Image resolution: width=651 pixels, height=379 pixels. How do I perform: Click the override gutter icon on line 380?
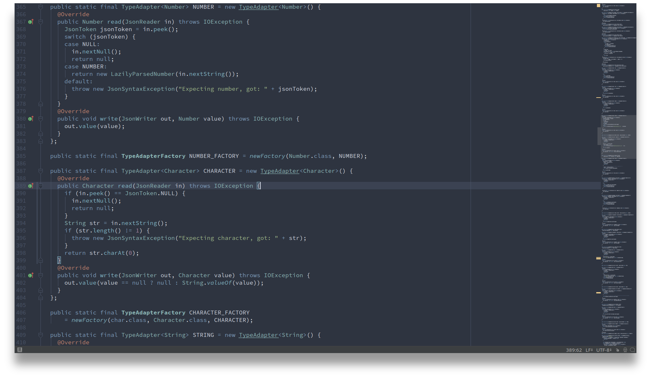point(31,119)
